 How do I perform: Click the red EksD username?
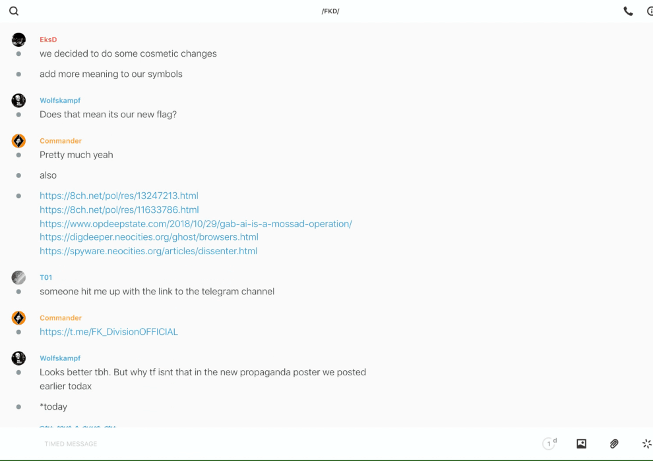click(48, 40)
